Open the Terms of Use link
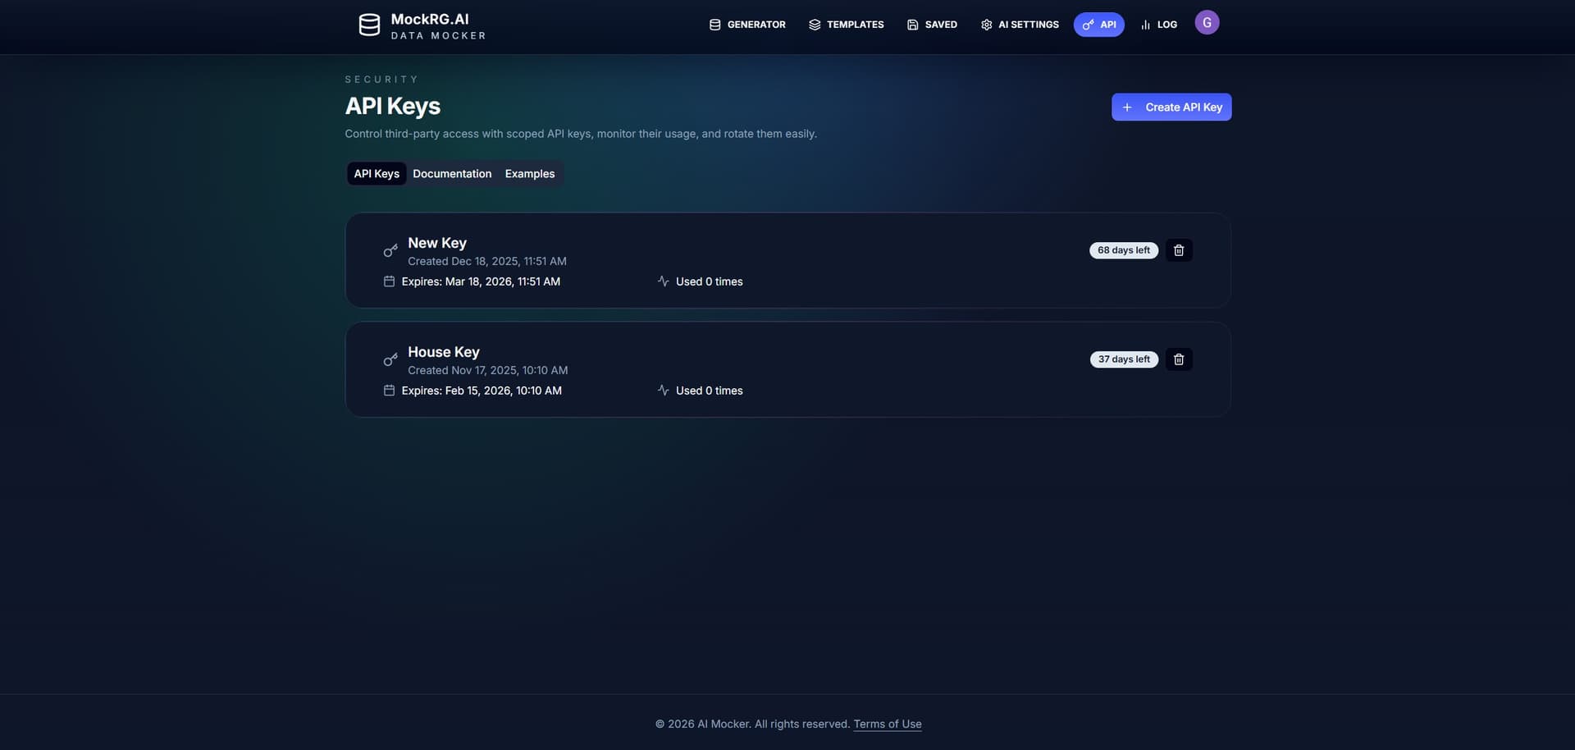 (887, 723)
